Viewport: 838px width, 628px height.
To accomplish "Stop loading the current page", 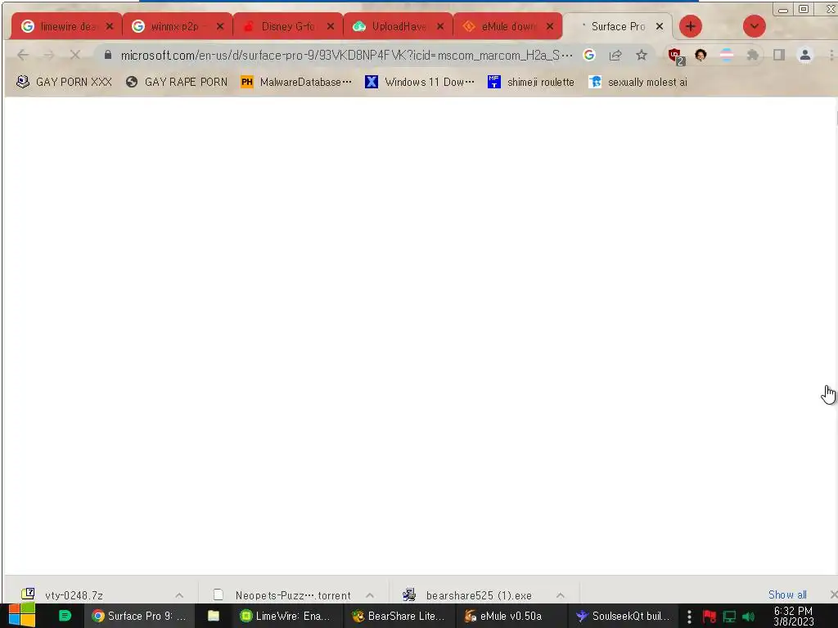I will point(74,55).
